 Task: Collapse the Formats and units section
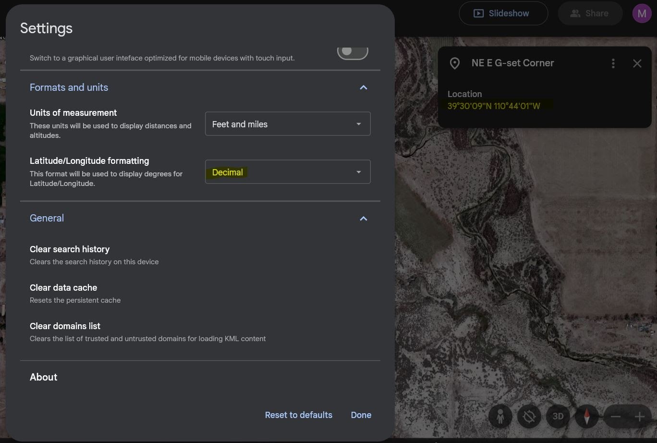point(364,87)
